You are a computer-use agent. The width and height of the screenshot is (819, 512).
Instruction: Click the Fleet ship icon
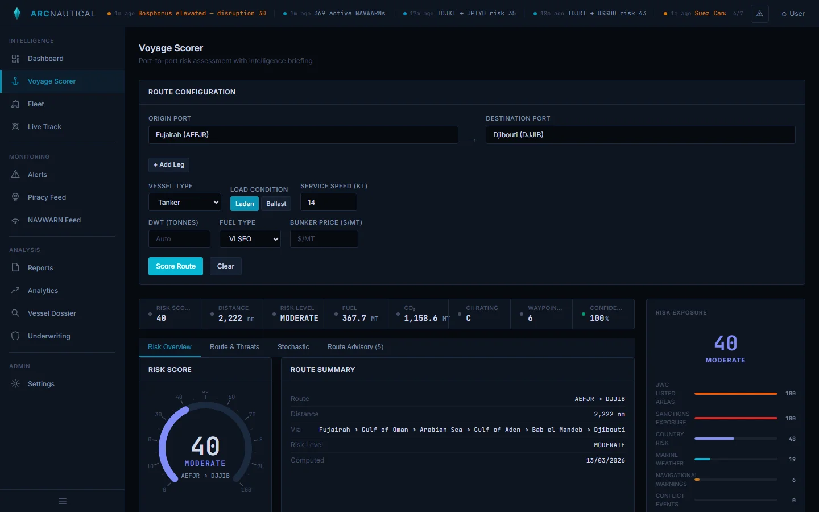coord(15,104)
